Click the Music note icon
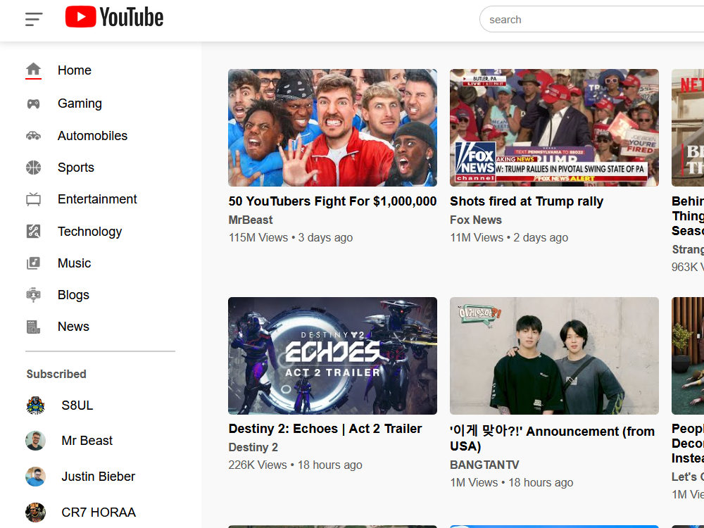This screenshot has width=704, height=528. coord(33,263)
